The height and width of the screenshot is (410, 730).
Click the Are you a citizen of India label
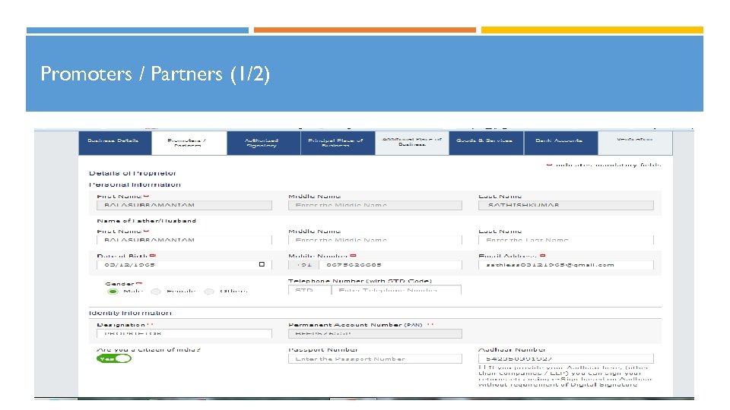pos(148,349)
